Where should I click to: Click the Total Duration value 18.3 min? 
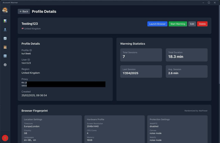coord(176,56)
